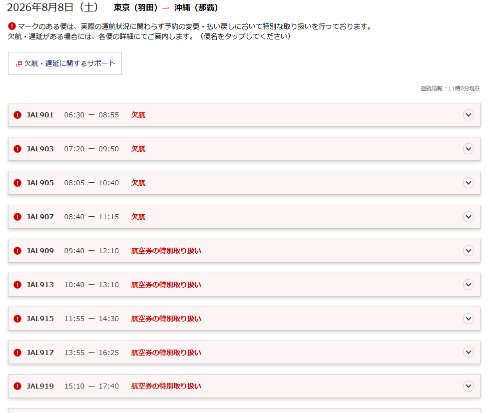Click the external-link icon beside 欠航・遅延に関するサポート
This screenshot has width=489, height=413.
[19, 63]
